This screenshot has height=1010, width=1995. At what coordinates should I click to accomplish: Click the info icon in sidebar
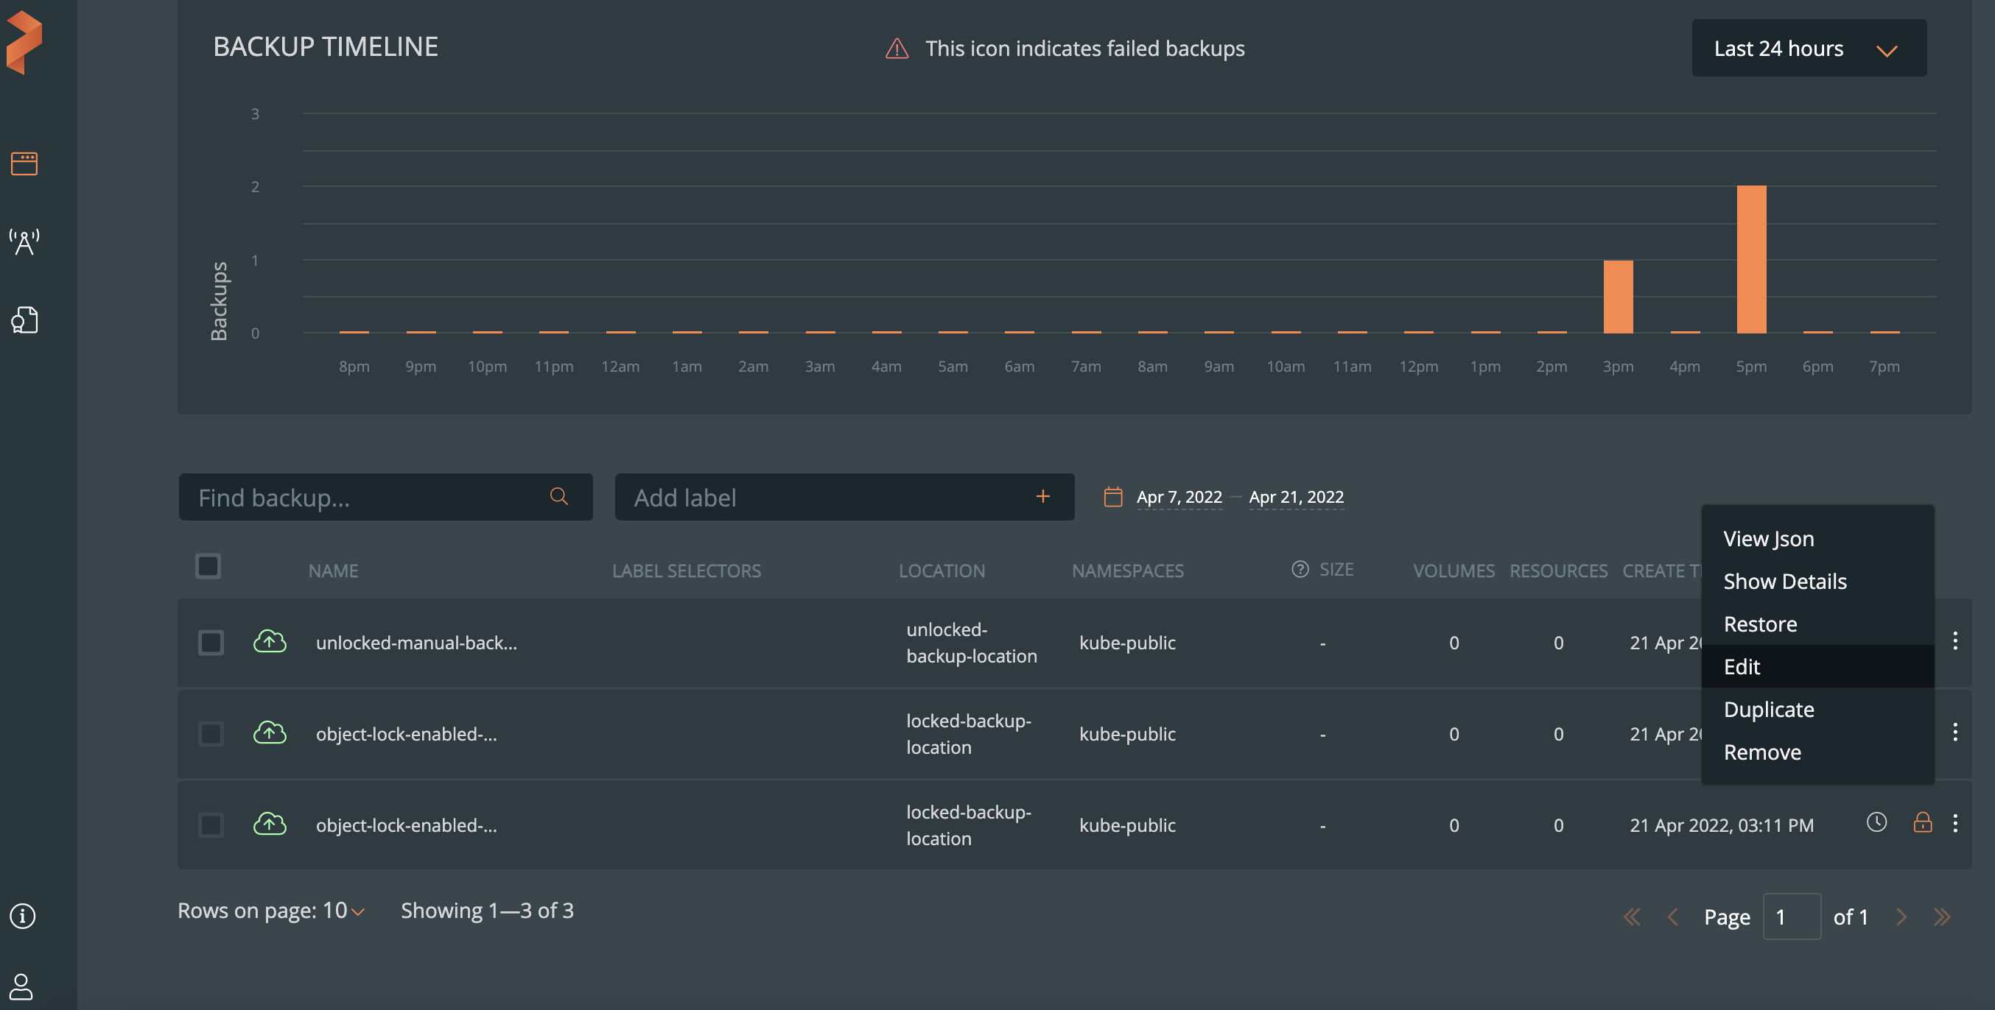coord(22,916)
